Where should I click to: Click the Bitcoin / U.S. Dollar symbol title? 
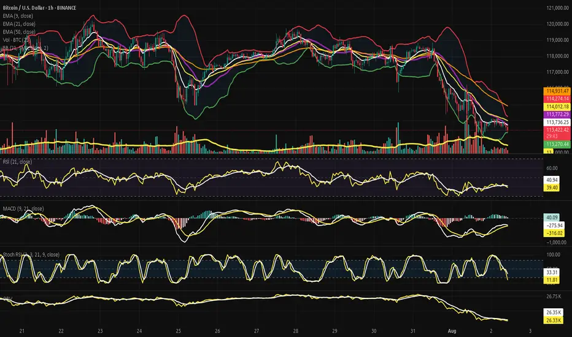pyautogui.click(x=39, y=7)
